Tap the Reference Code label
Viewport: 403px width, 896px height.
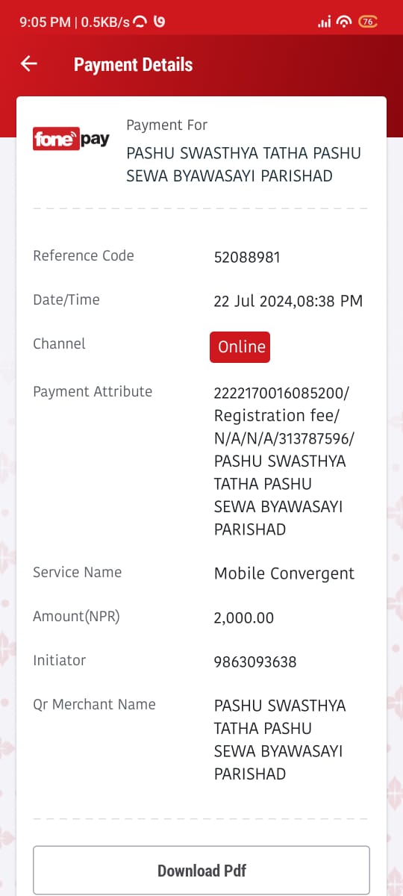(84, 256)
